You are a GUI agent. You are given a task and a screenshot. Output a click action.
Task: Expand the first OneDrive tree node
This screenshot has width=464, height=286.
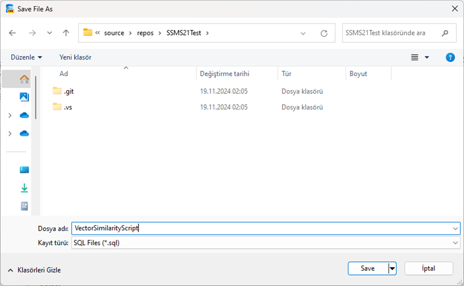coord(10,115)
